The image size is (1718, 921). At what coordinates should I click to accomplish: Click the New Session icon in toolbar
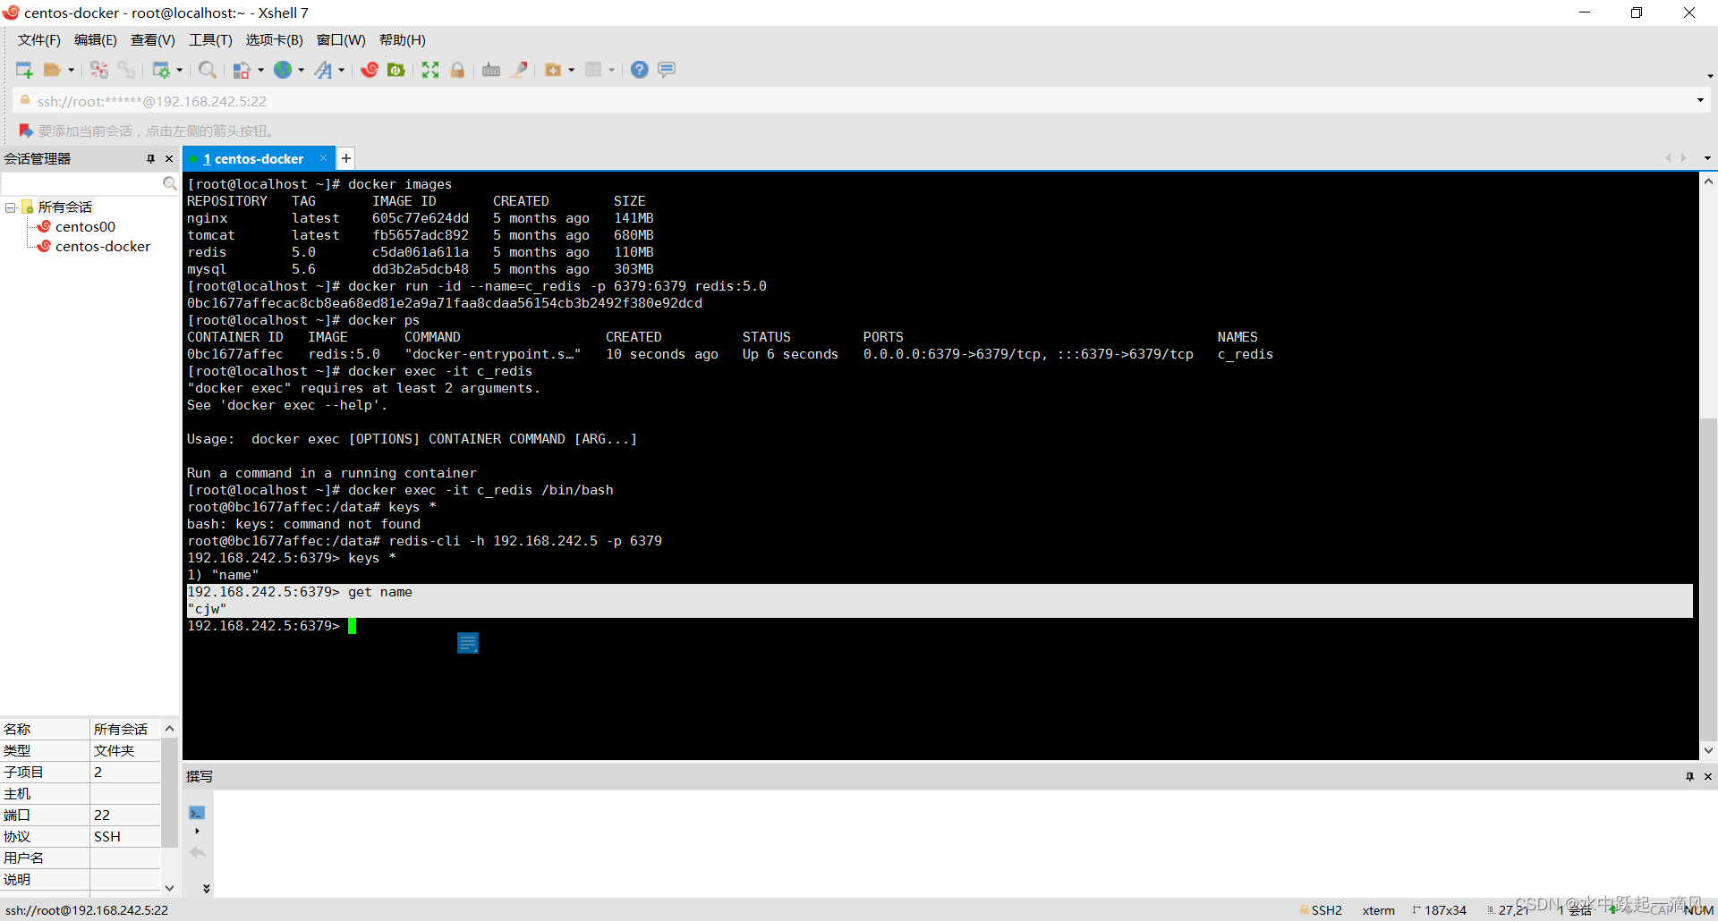pyautogui.click(x=24, y=70)
